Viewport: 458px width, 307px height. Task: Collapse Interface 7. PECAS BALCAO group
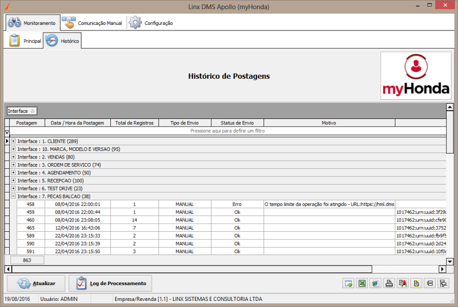(13, 196)
